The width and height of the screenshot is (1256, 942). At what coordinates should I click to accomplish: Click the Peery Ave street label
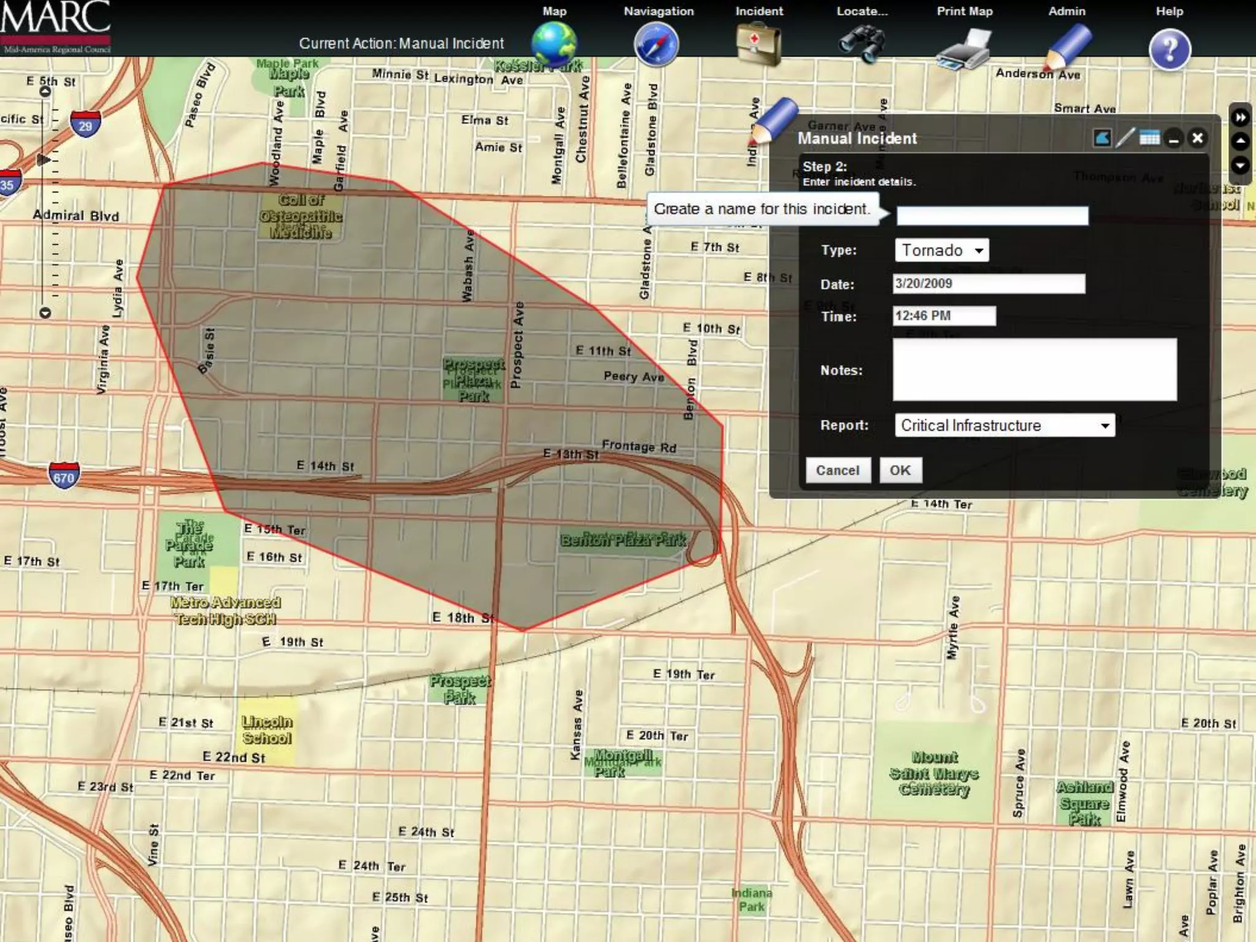[634, 376]
